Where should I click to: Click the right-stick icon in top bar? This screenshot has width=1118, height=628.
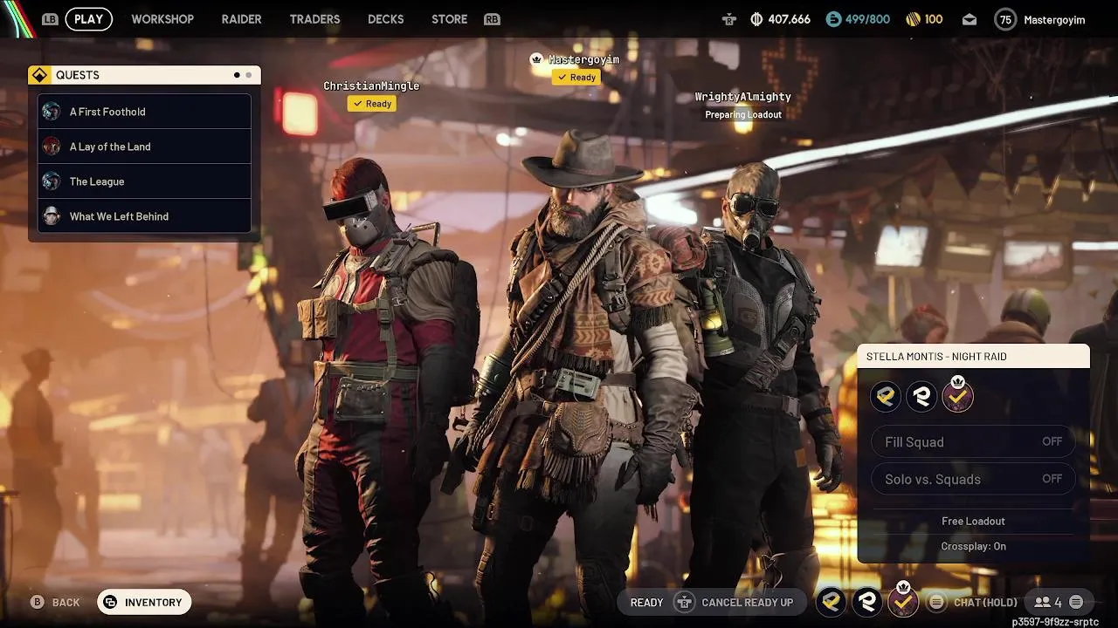point(729,19)
